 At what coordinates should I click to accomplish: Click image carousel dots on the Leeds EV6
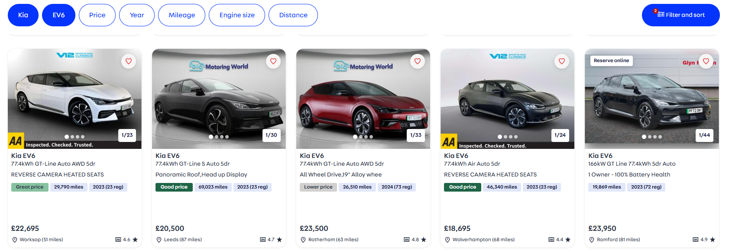click(x=219, y=137)
